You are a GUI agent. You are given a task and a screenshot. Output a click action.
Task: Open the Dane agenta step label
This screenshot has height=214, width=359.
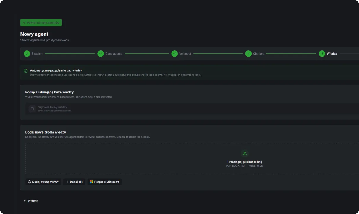click(x=114, y=54)
